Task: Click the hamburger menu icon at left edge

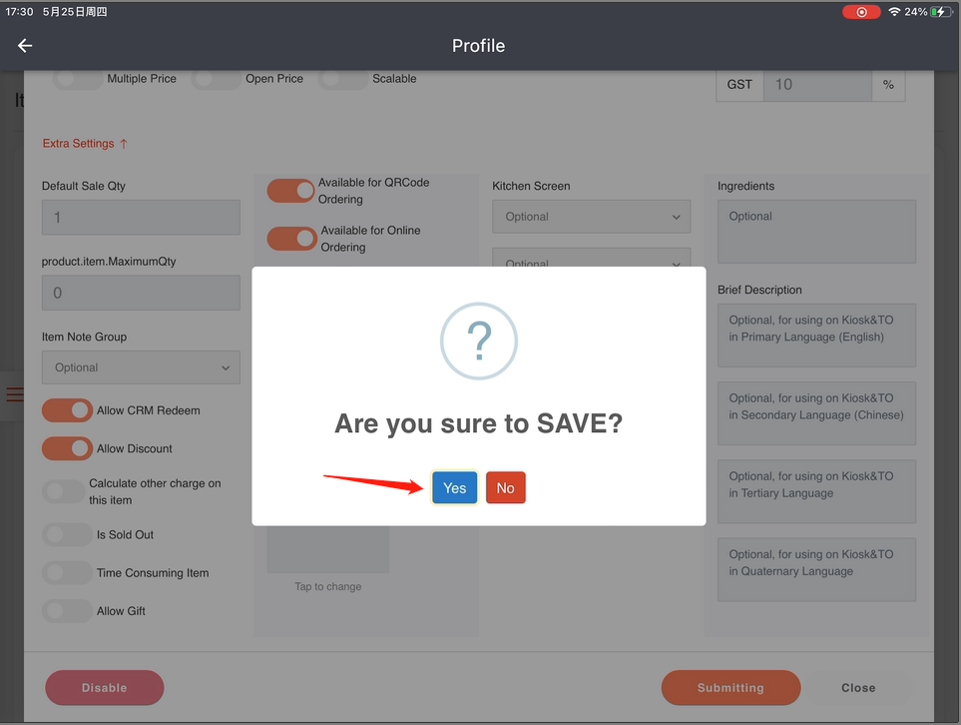Action: click(14, 394)
